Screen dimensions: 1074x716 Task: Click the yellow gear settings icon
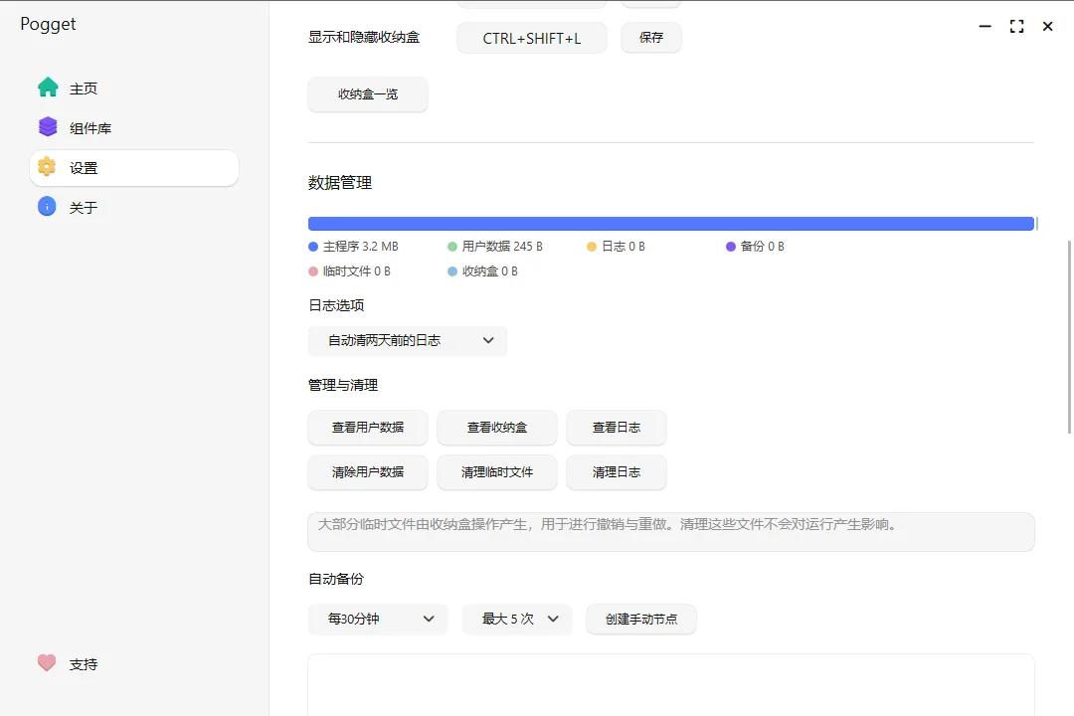[x=47, y=166]
